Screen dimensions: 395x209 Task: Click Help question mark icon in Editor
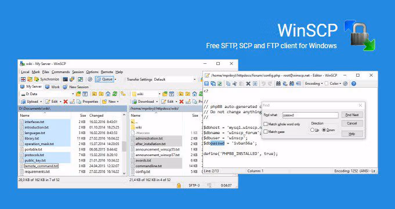(x=354, y=84)
